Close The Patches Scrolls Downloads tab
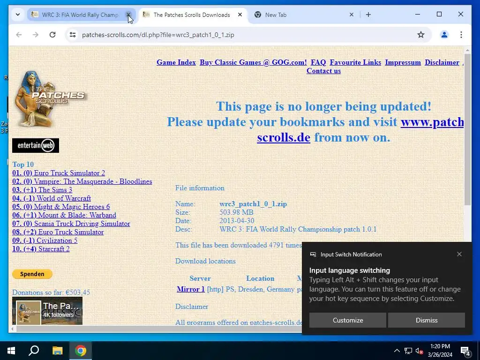This screenshot has height=360, width=480. click(x=240, y=15)
